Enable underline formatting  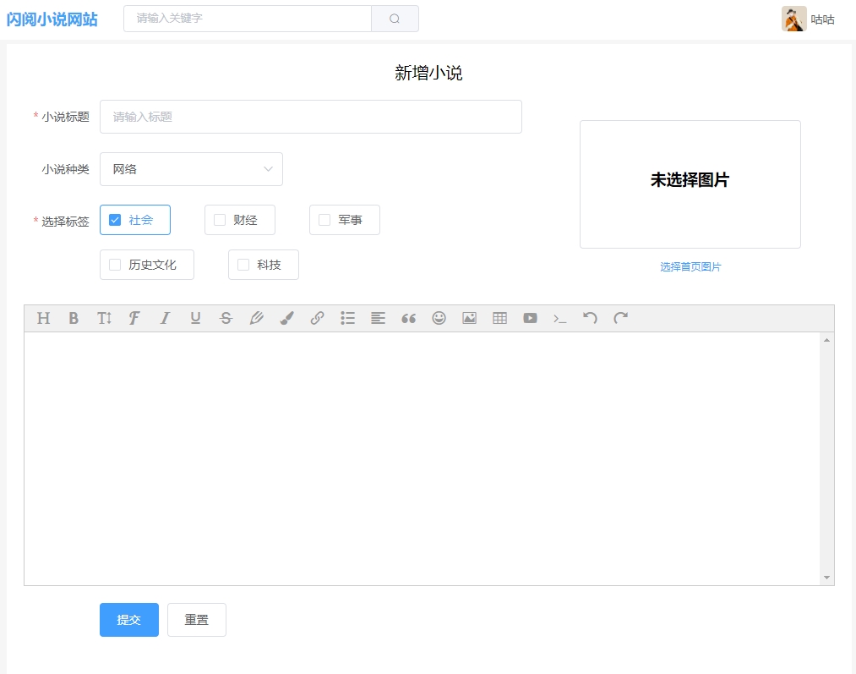(x=195, y=318)
